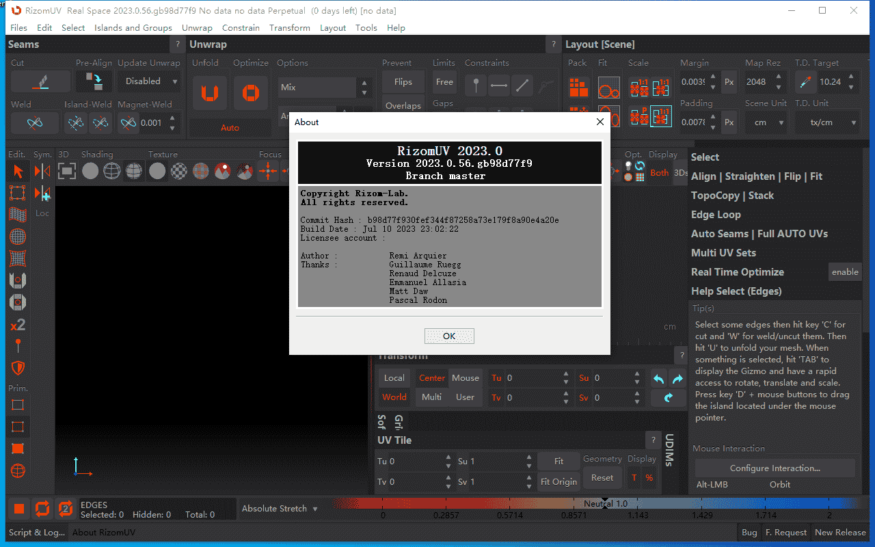Click the orange Unfold U icon
Screen dimensions: 875x547
[209, 93]
